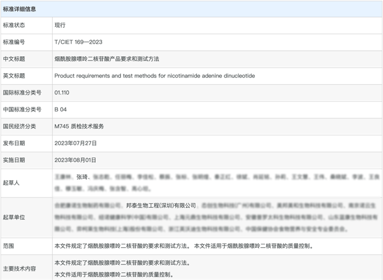Select the 起草人 label
The width and height of the screenshot is (383, 280).
tap(11, 183)
